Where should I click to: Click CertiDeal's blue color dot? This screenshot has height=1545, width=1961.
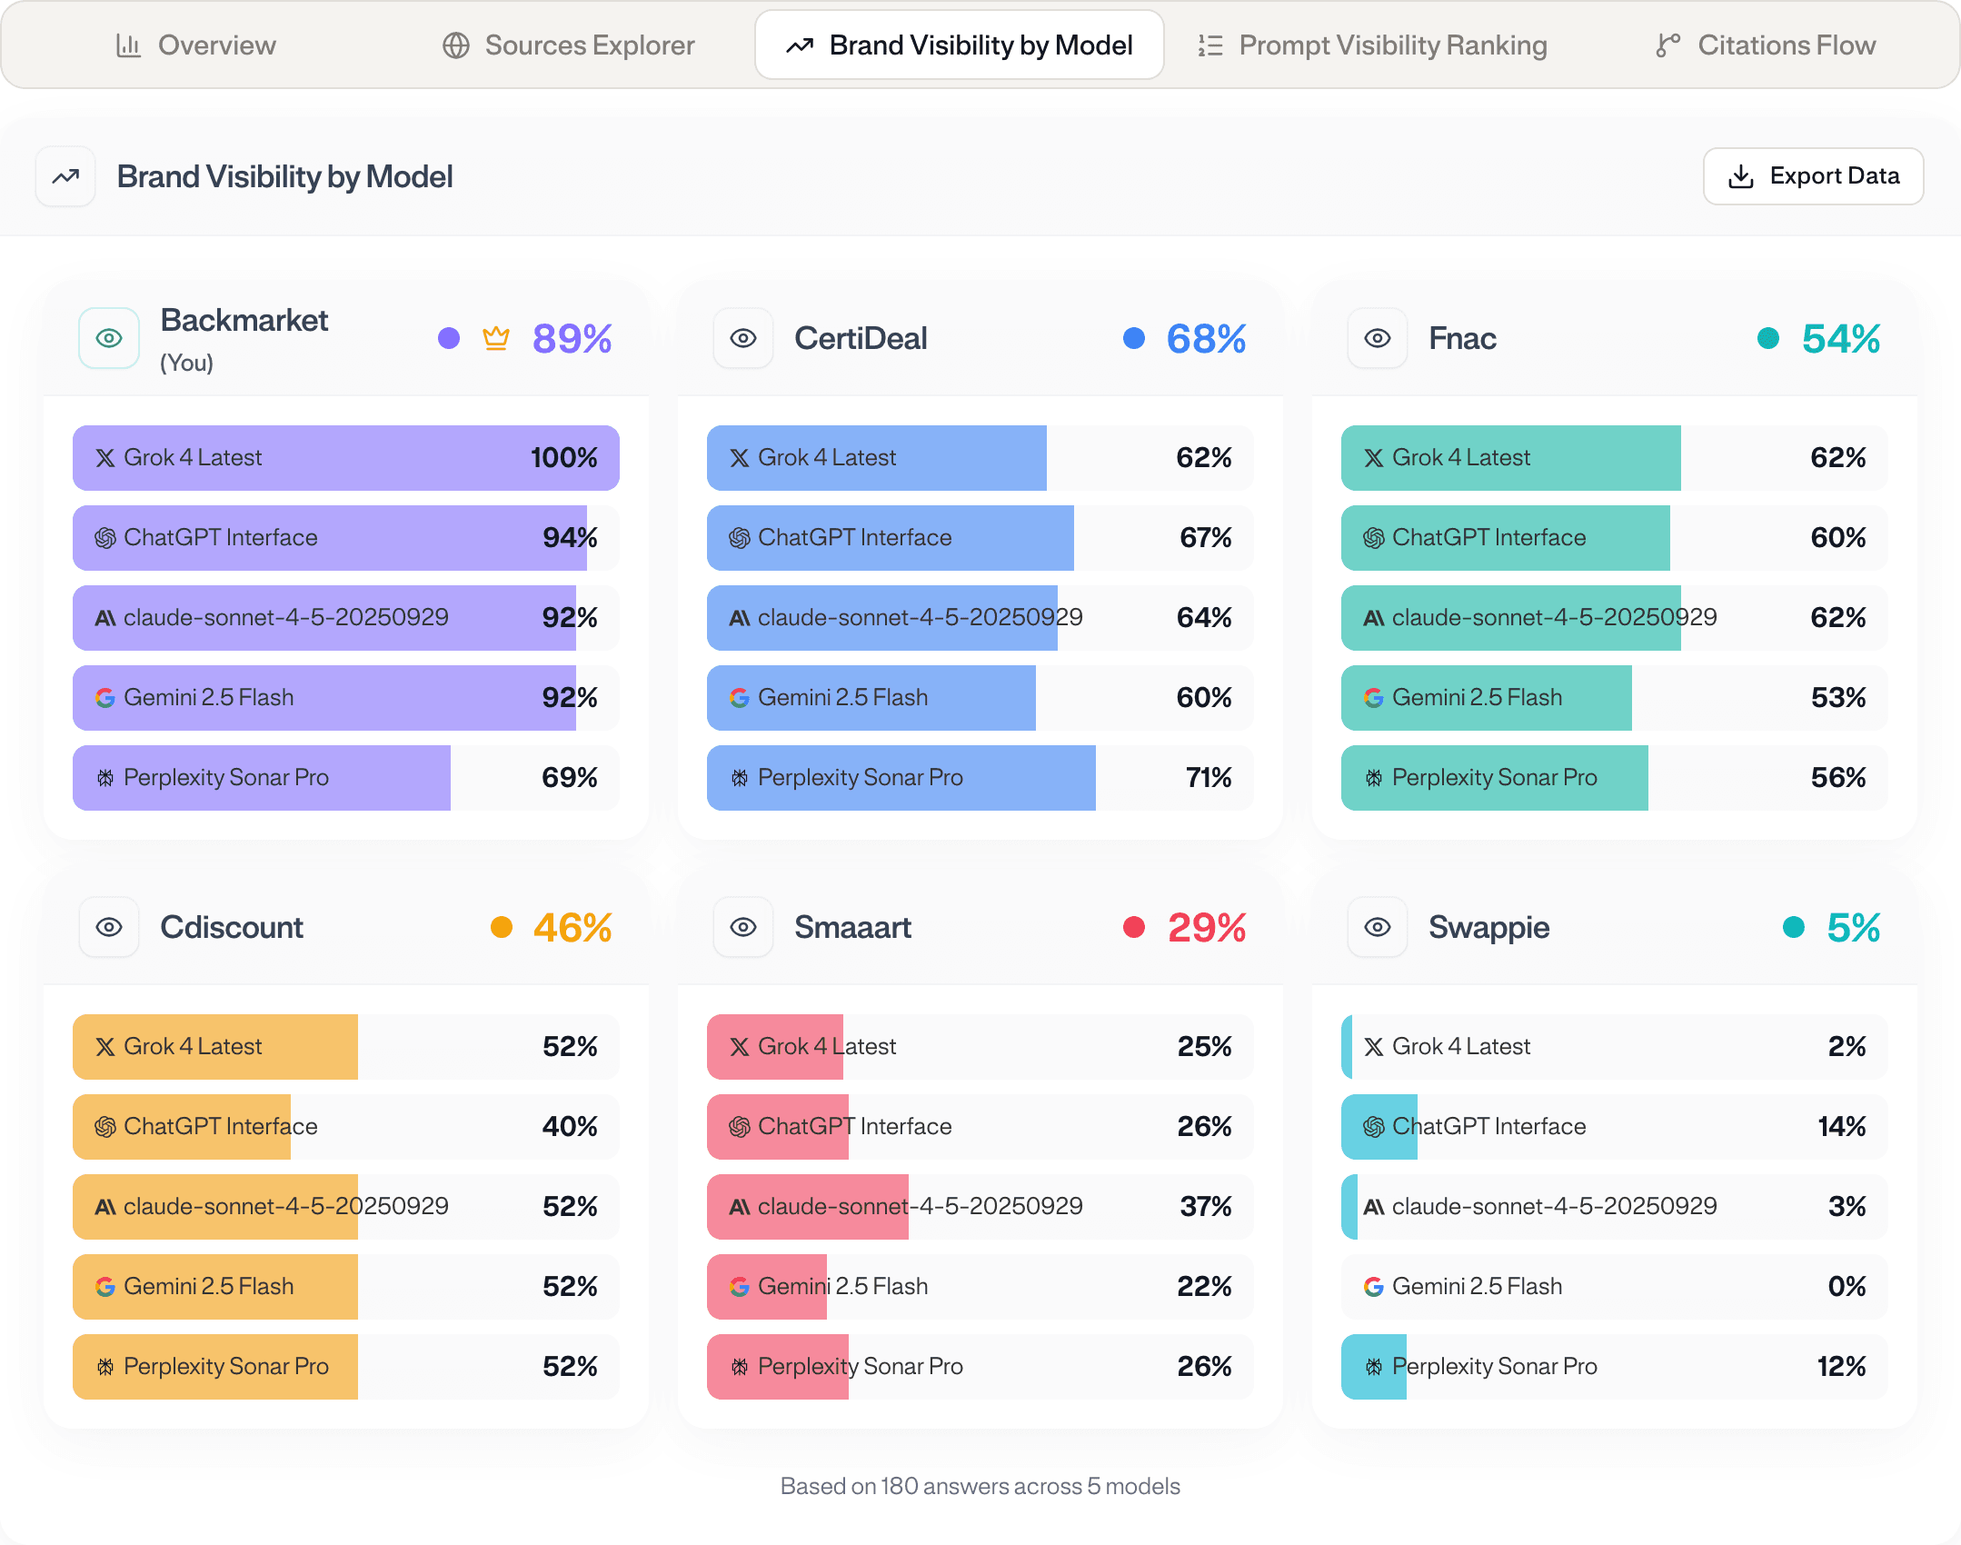click(x=1134, y=338)
